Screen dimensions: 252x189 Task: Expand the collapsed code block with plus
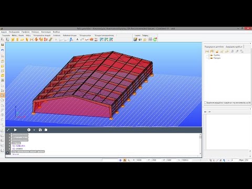(x=7, y=153)
